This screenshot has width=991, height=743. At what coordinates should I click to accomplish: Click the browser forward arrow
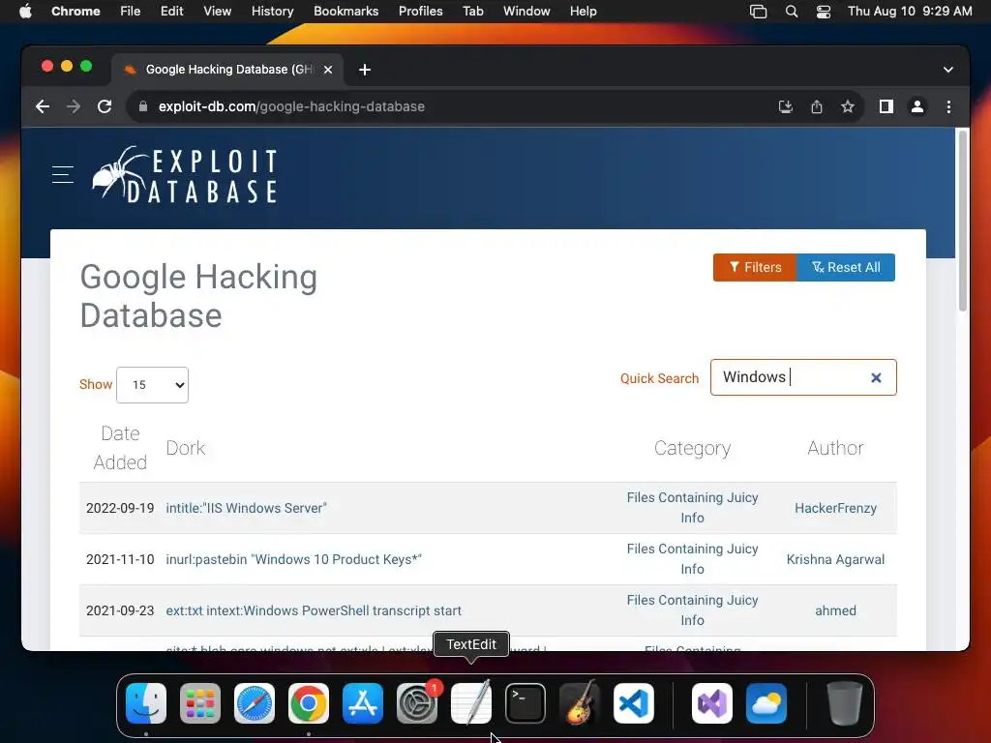[74, 106]
